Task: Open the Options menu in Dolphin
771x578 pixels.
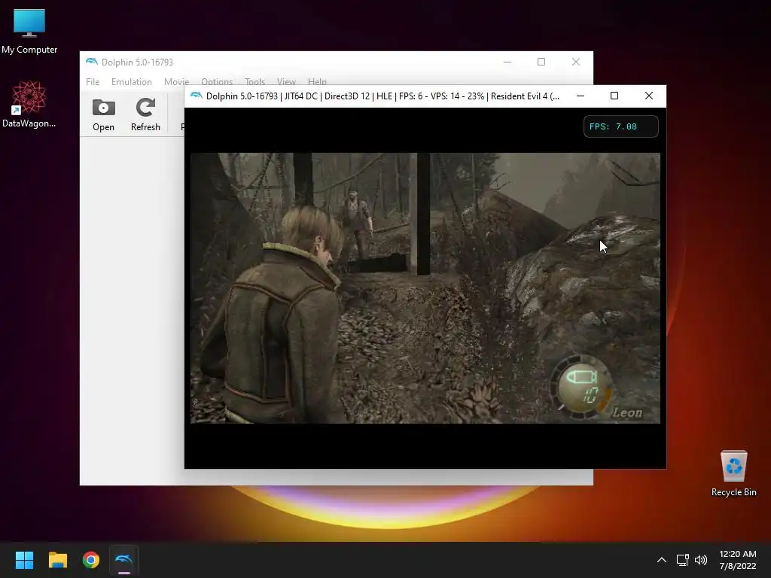Action: (217, 81)
